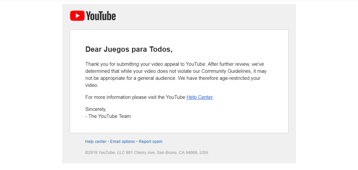This screenshot has width=358, height=170.
Task: Click the line beginning "determined that while your video"
Action: [x=176, y=71]
